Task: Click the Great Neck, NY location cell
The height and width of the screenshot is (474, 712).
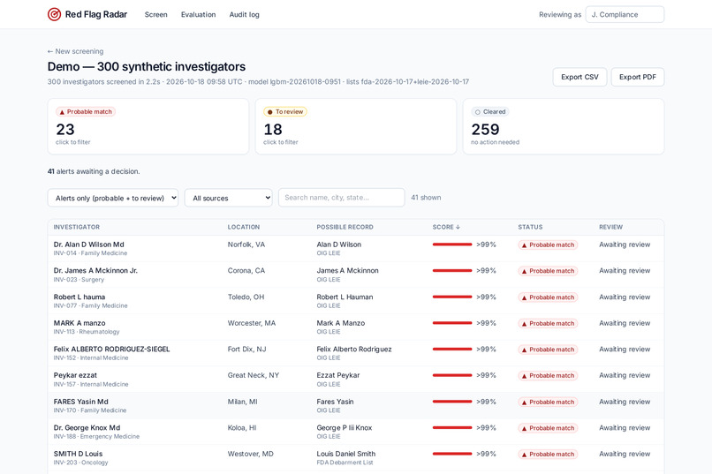Action: [254, 375]
